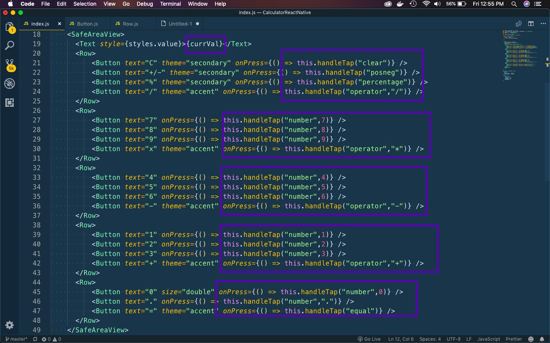
Task: Open the Explorer view in activity bar
Action: (x=10, y=27)
